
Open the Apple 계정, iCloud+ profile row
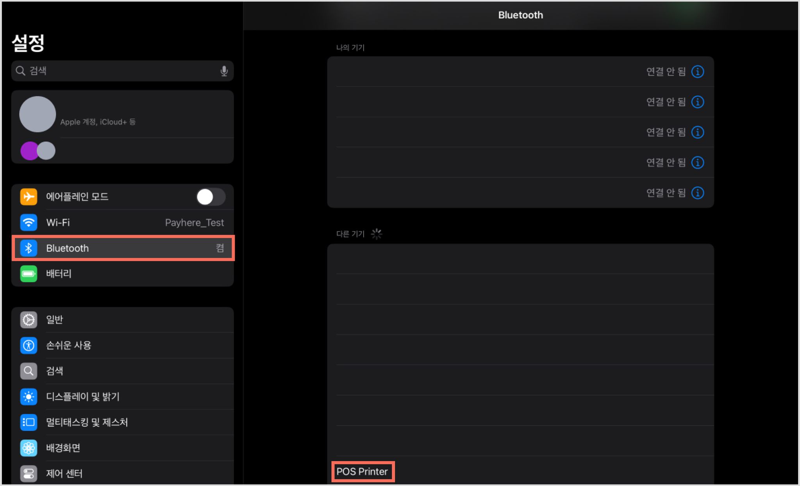click(123, 114)
